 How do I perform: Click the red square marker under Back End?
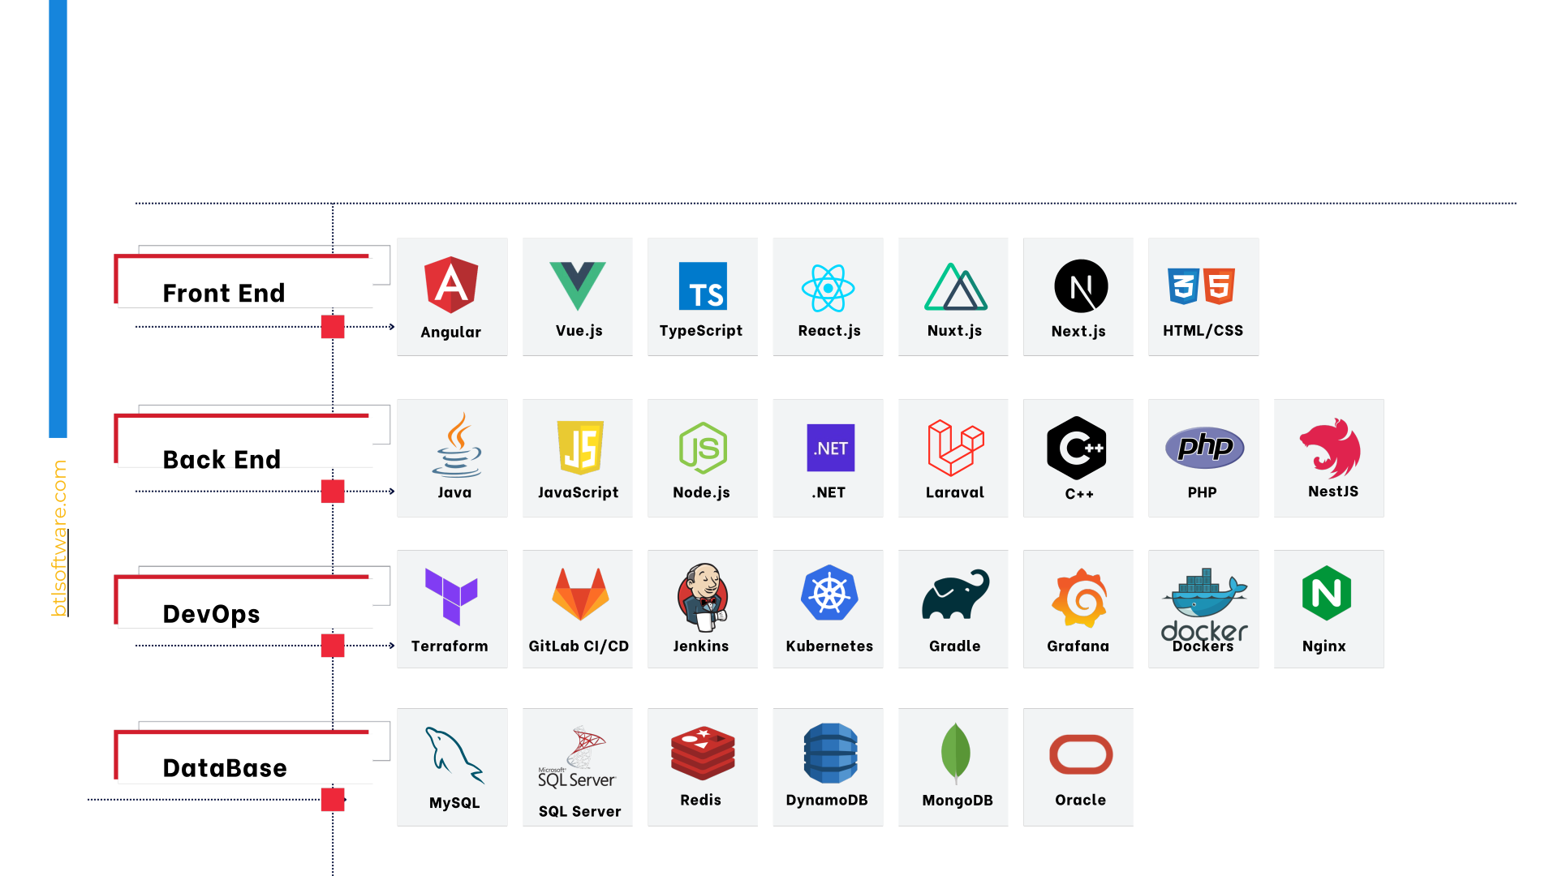[333, 492]
